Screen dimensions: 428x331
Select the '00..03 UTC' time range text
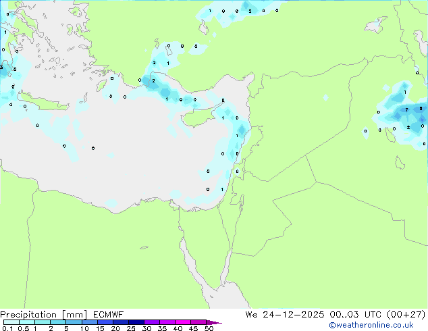[356, 315]
